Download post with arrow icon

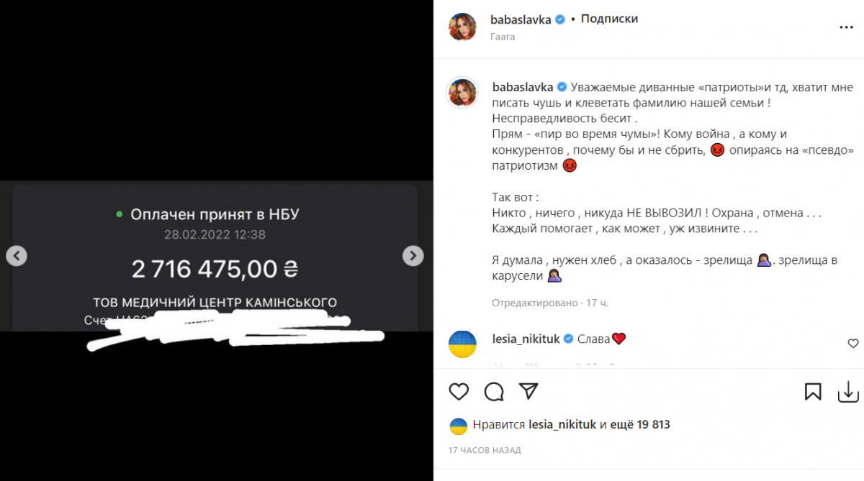pos(848,391)
